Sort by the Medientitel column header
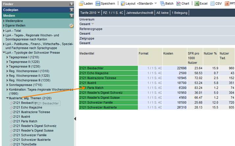235x146 pixels. click(x=108, y=57)
